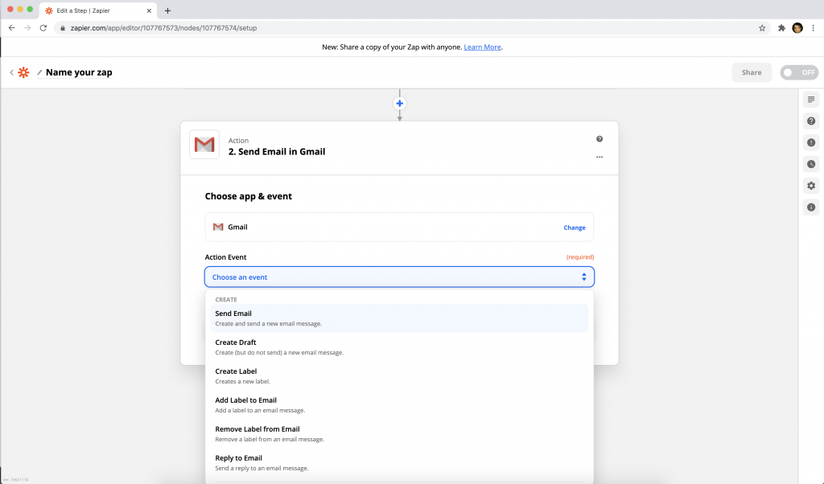Open the alerts exclamation icon in right sidebar
Viewport: 824px width, 484px height.
[811, 143]
